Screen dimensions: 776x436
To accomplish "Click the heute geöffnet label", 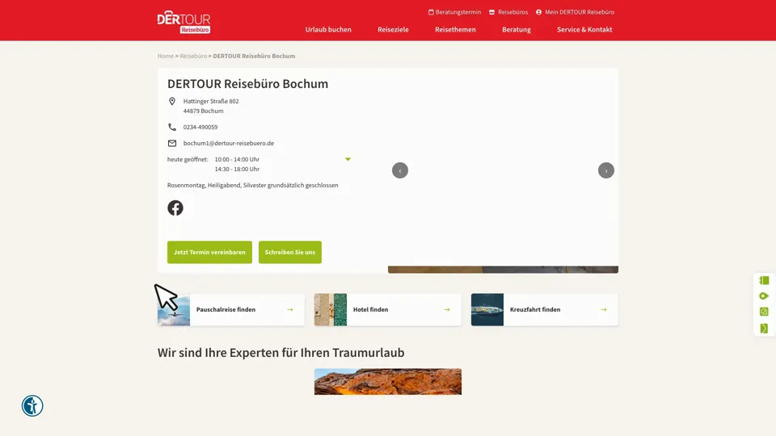I will (188, 160).
